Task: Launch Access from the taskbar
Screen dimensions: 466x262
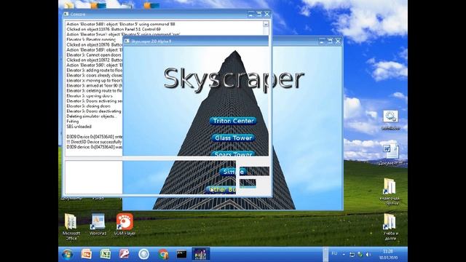Action: 125,254
